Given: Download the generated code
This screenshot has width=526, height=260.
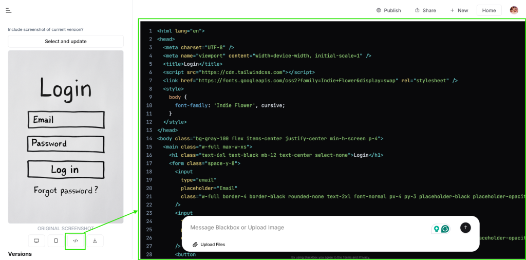Looking at the screenshot, I should 95,240.
